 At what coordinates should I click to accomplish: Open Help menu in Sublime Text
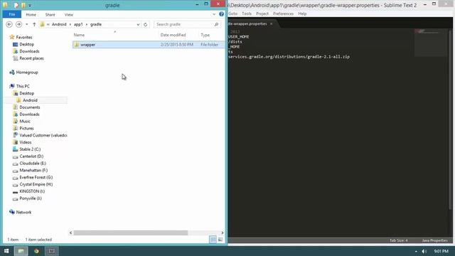[302, 14]
